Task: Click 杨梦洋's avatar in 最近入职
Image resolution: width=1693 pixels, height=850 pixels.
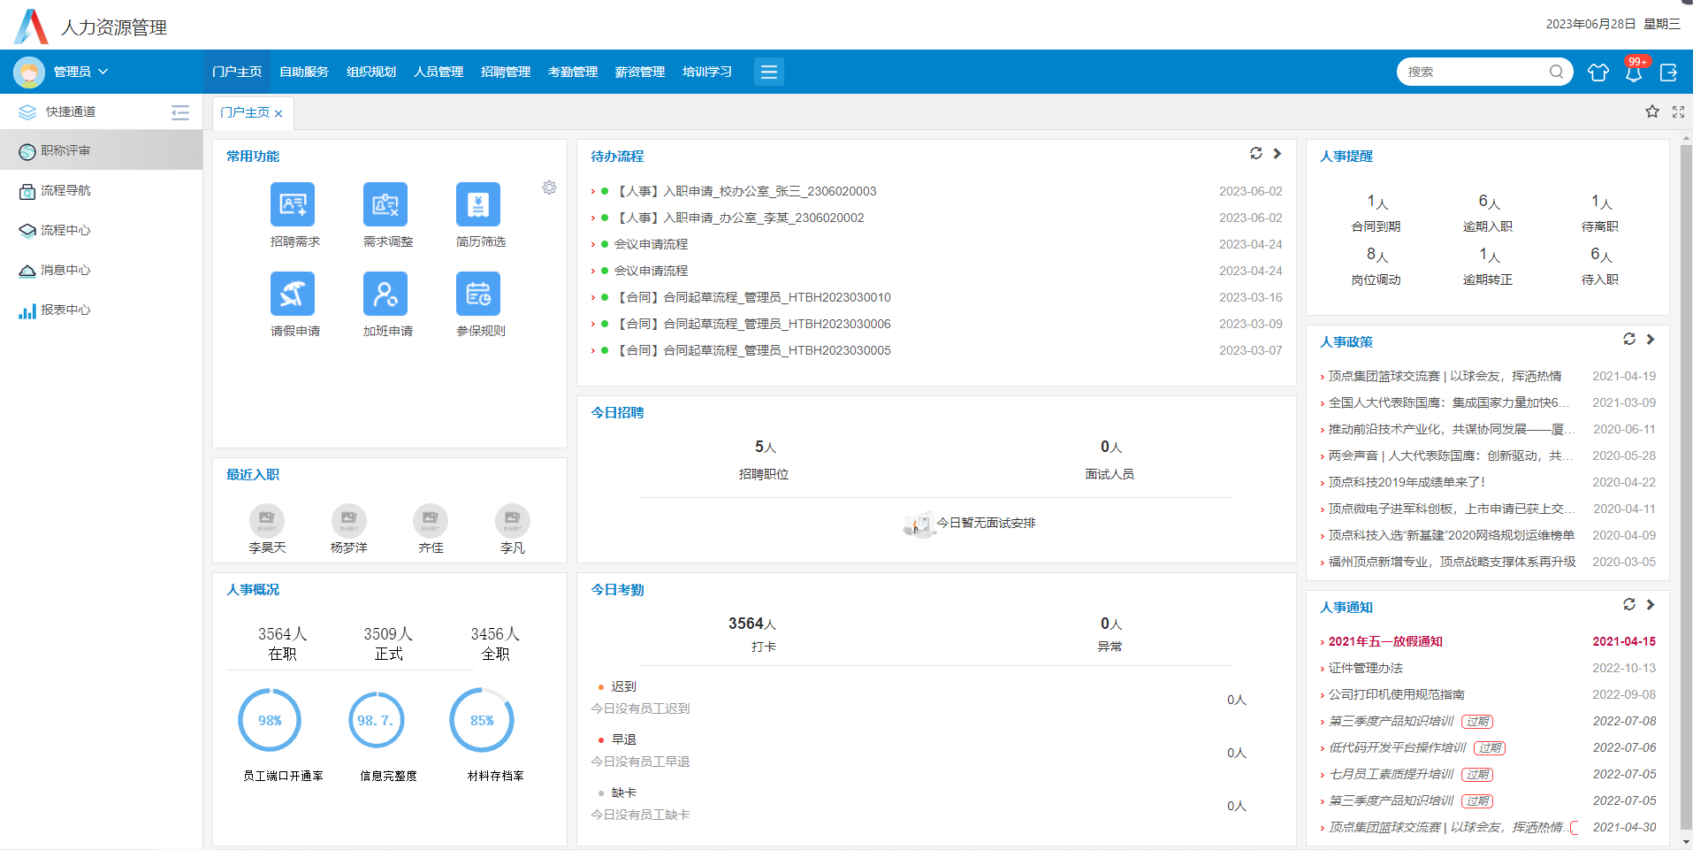Action: 349,520
